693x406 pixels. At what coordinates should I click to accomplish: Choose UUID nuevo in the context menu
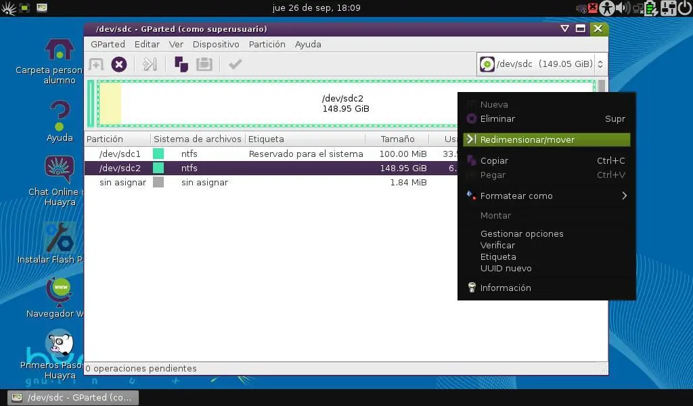pos(506,268)
